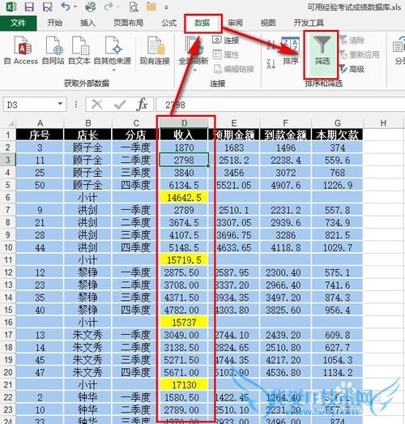The width and height of the screenshot is (405, 424).
Task: Click the Excel application icon
Action: coord(11,6)
